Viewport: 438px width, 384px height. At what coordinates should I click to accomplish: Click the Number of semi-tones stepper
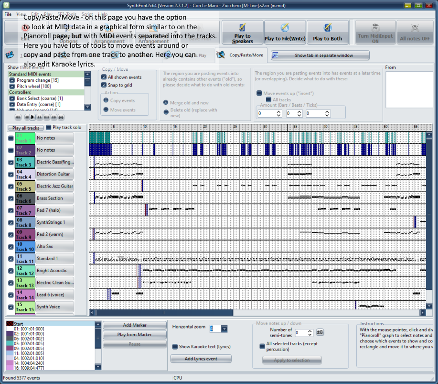(x=310, y=332)
